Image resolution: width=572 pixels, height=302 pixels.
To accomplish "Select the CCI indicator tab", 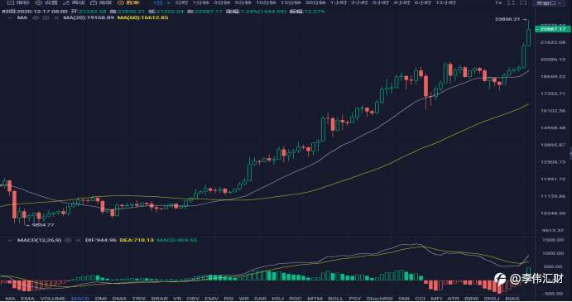I will pyautogui.click(x=421, y=299).
